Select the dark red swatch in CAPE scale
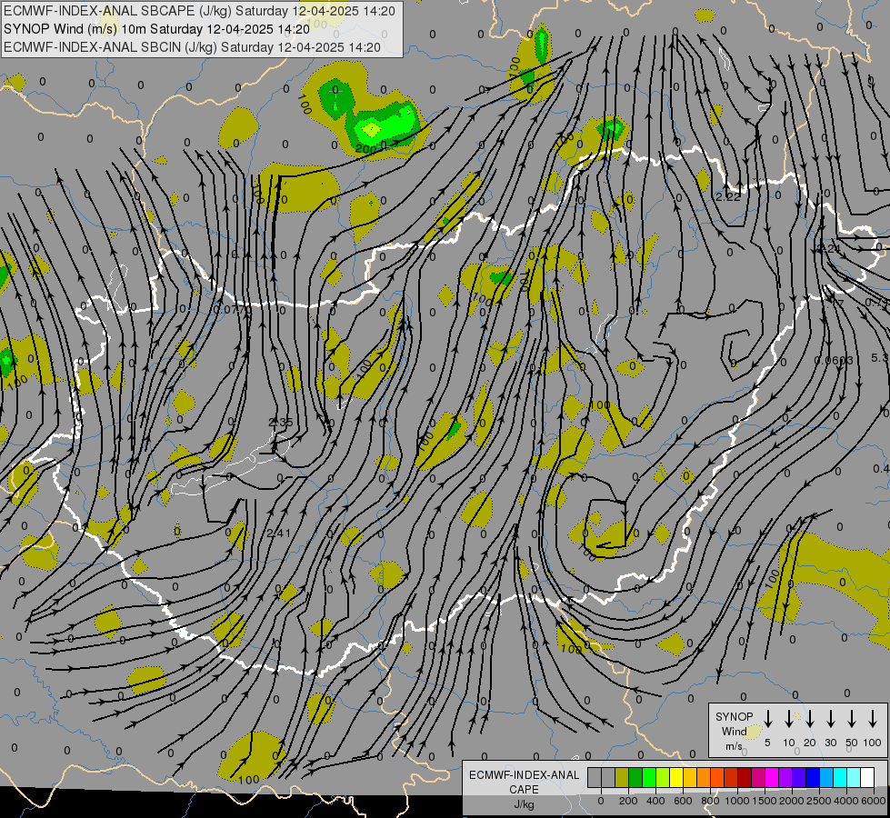The height and width of the screenshot is (818, 890). point(745,777)
